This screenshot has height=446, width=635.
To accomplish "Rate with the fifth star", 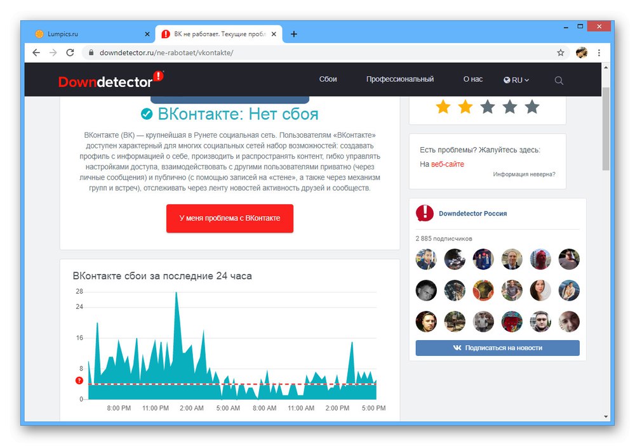I will click(532, 107).
